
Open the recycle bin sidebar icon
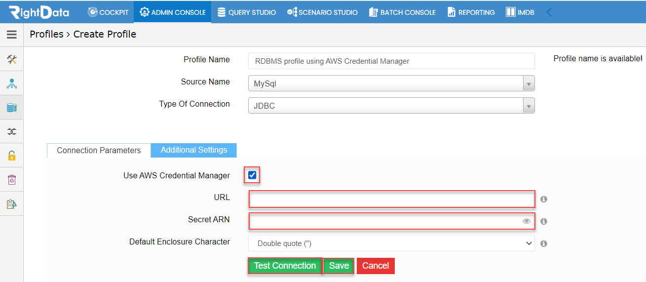tap(12, 180)
